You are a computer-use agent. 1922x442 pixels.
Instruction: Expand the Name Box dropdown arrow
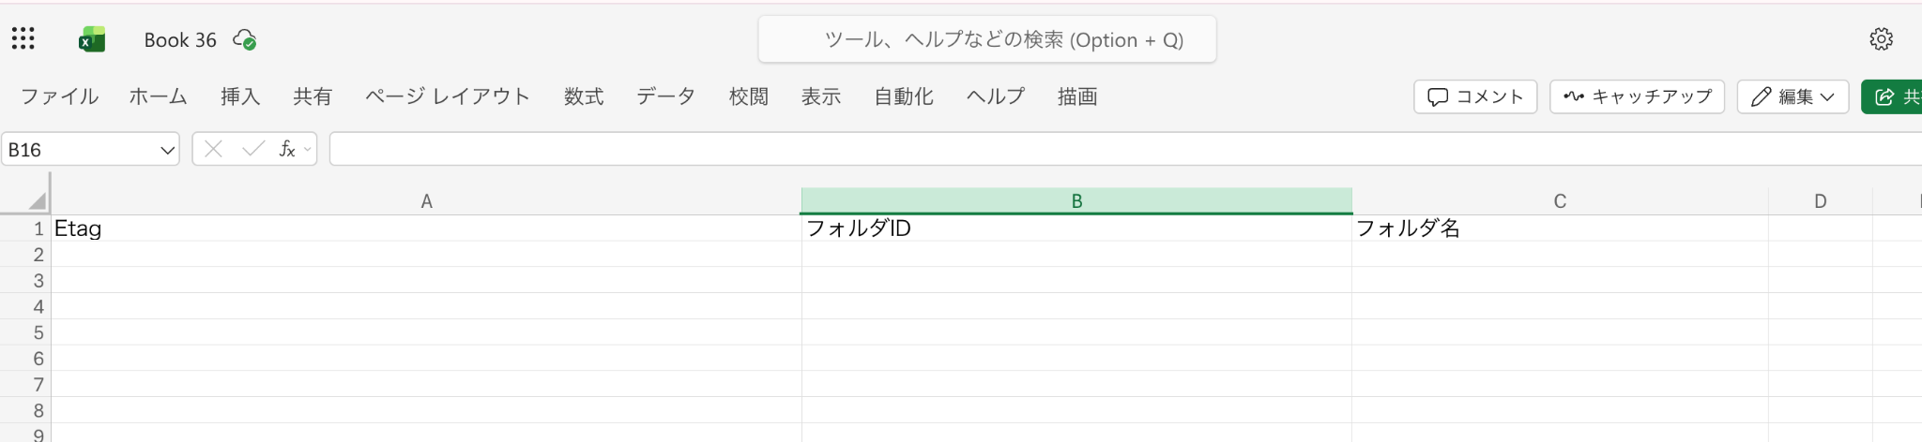[x=167, y=150]
